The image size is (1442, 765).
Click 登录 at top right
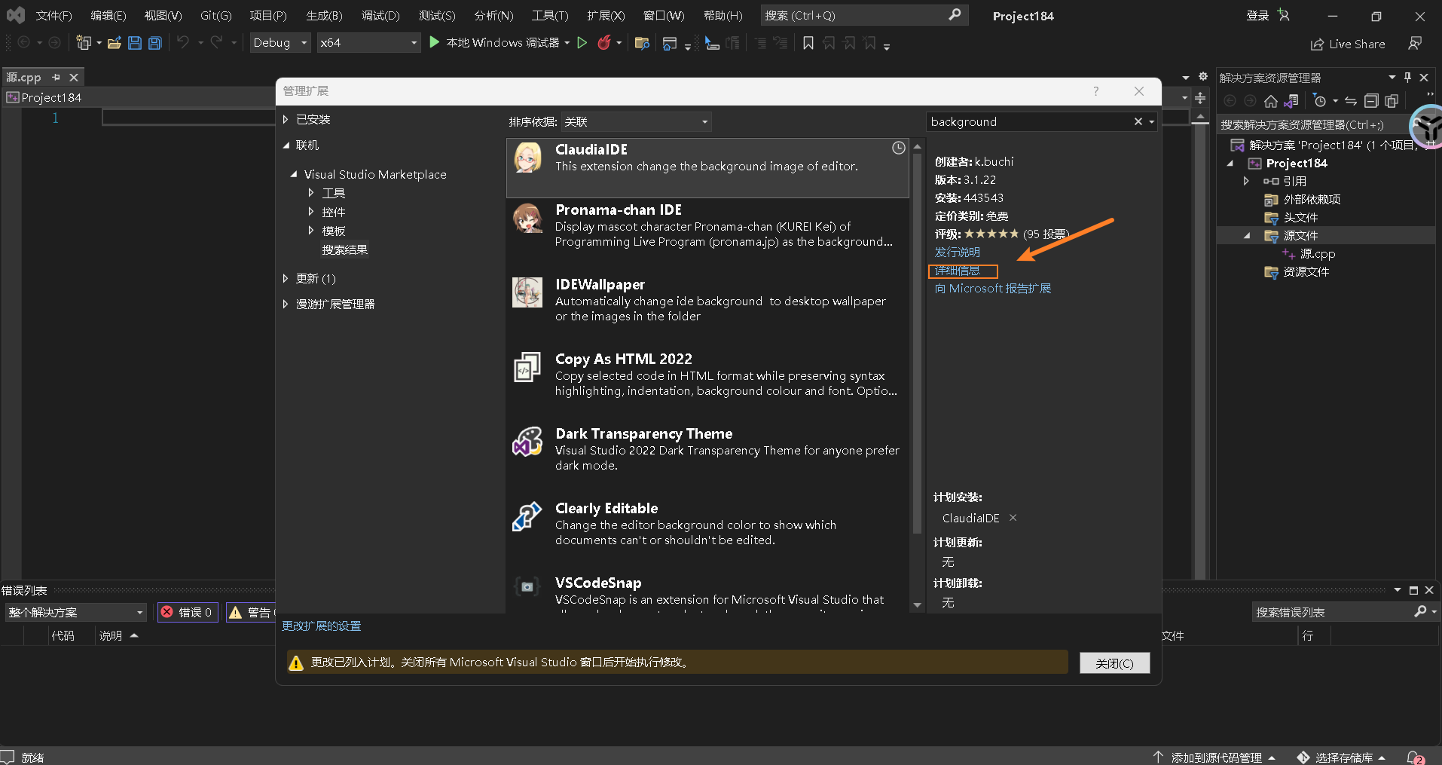[x=1257, y=16]
